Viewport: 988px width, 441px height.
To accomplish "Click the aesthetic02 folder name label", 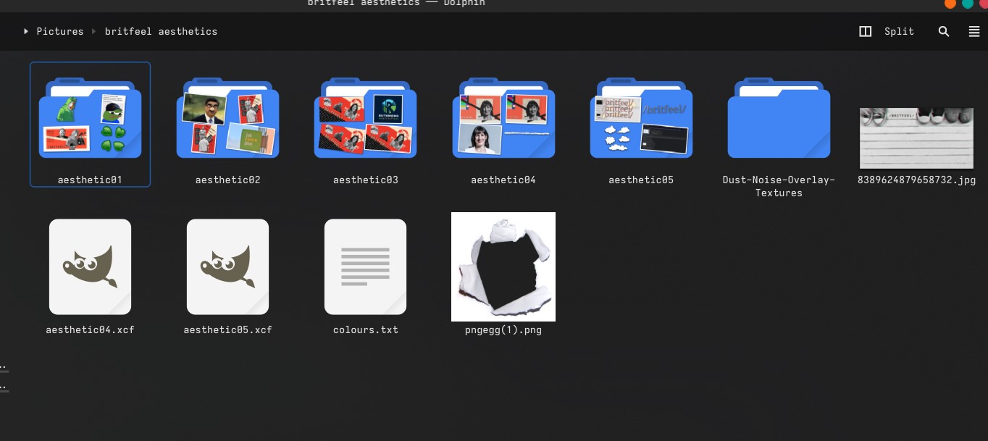I will click(x=227, y=180).
